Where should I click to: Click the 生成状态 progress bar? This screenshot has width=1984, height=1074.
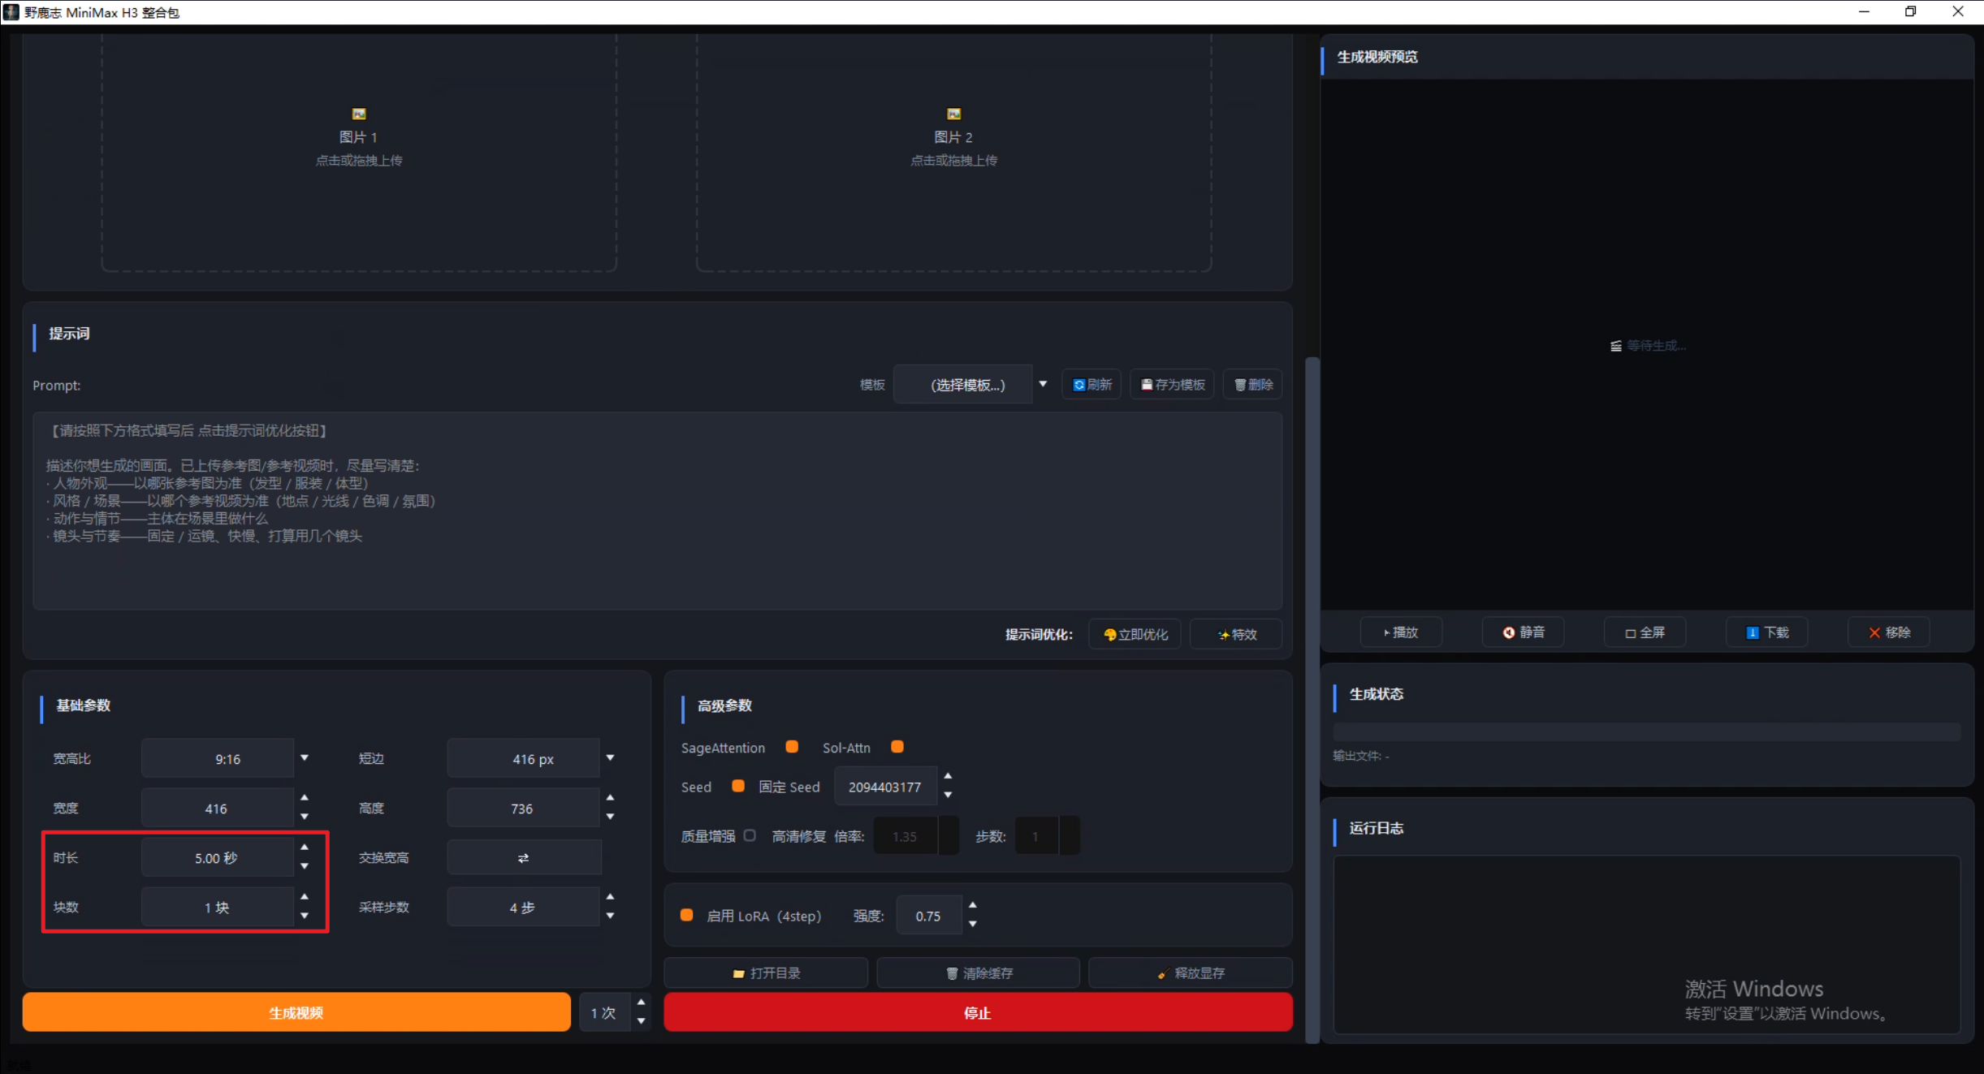[1646, 731]
